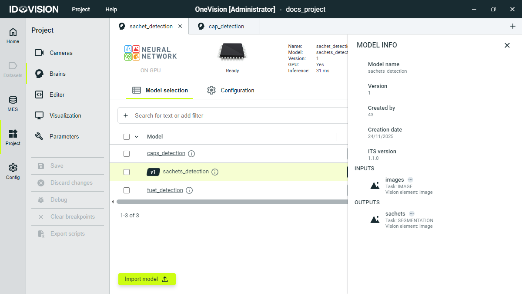
Task: Toggle the select-all models checkbox
Action: coord(127,137)
